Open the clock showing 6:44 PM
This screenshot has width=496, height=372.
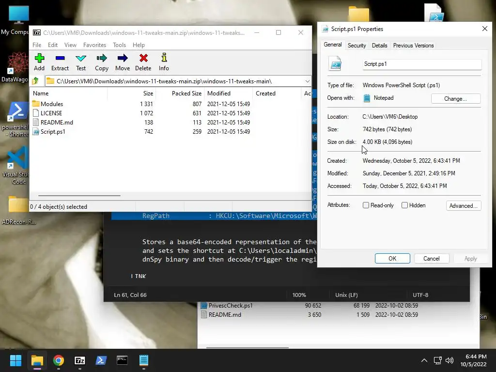474,360
